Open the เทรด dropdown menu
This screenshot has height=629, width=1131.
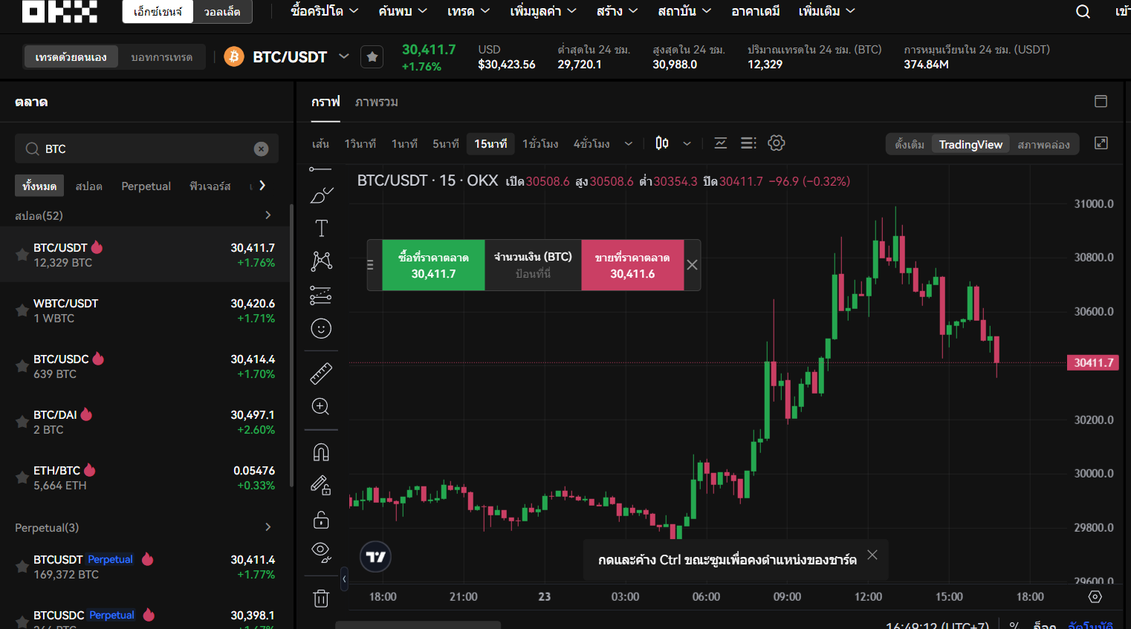point(468,11)
